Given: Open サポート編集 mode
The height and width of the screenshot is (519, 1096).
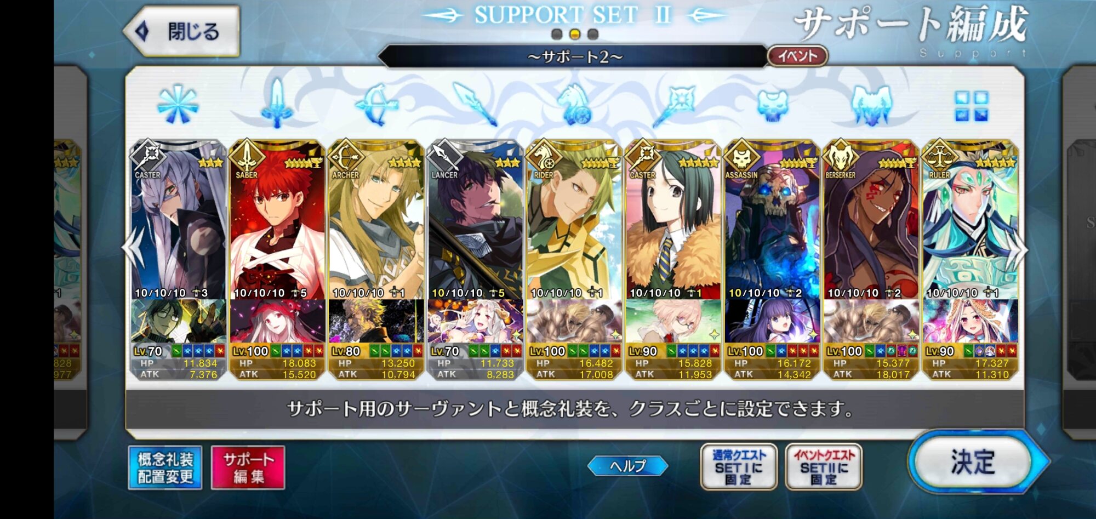Looking at the screenshot, I should pos(248,467).
